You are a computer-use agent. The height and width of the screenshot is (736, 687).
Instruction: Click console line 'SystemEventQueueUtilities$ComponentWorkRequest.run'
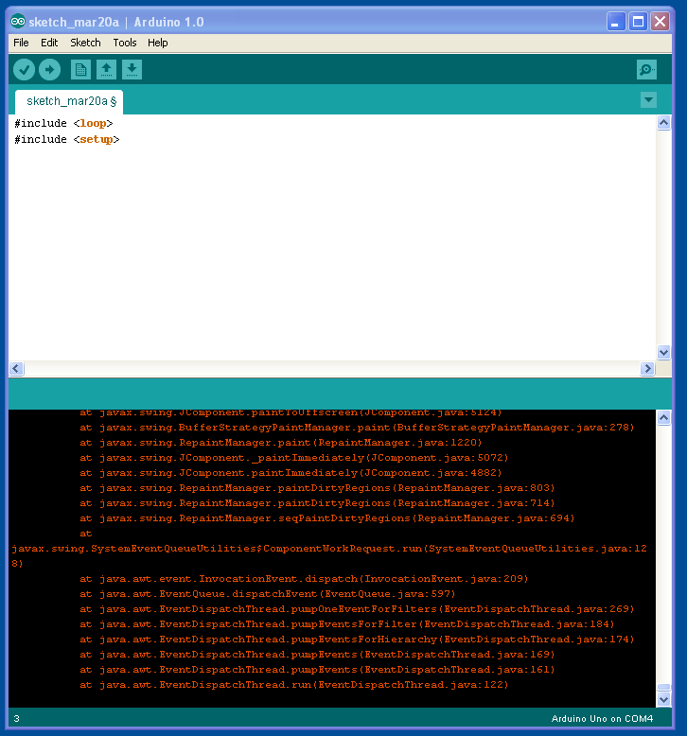[x=329, y=549]
